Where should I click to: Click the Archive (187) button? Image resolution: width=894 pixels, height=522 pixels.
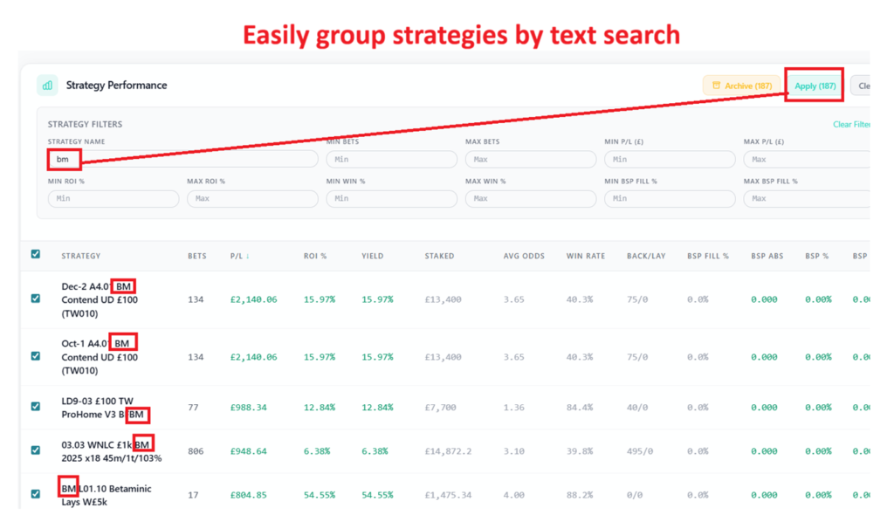pyautogui.click(x=741, y=86)
